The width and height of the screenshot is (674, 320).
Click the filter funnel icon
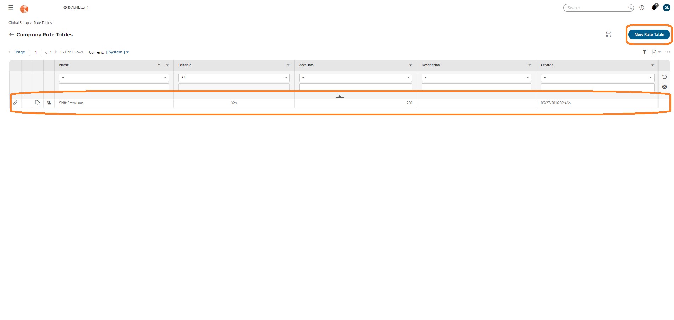644,52
